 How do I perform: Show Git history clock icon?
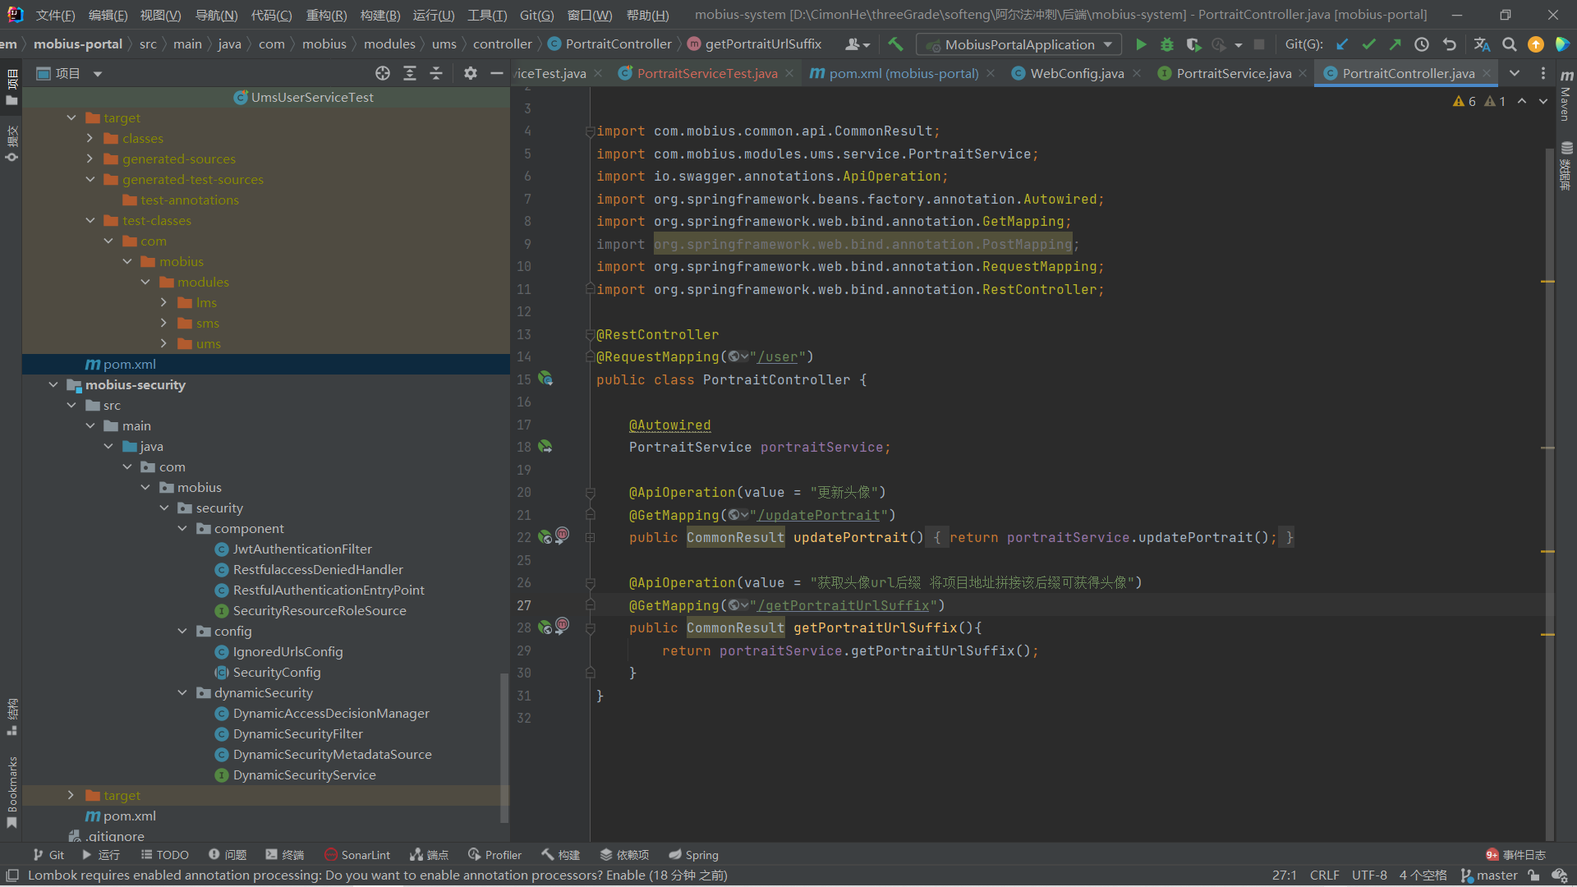tap(1422, 45)
